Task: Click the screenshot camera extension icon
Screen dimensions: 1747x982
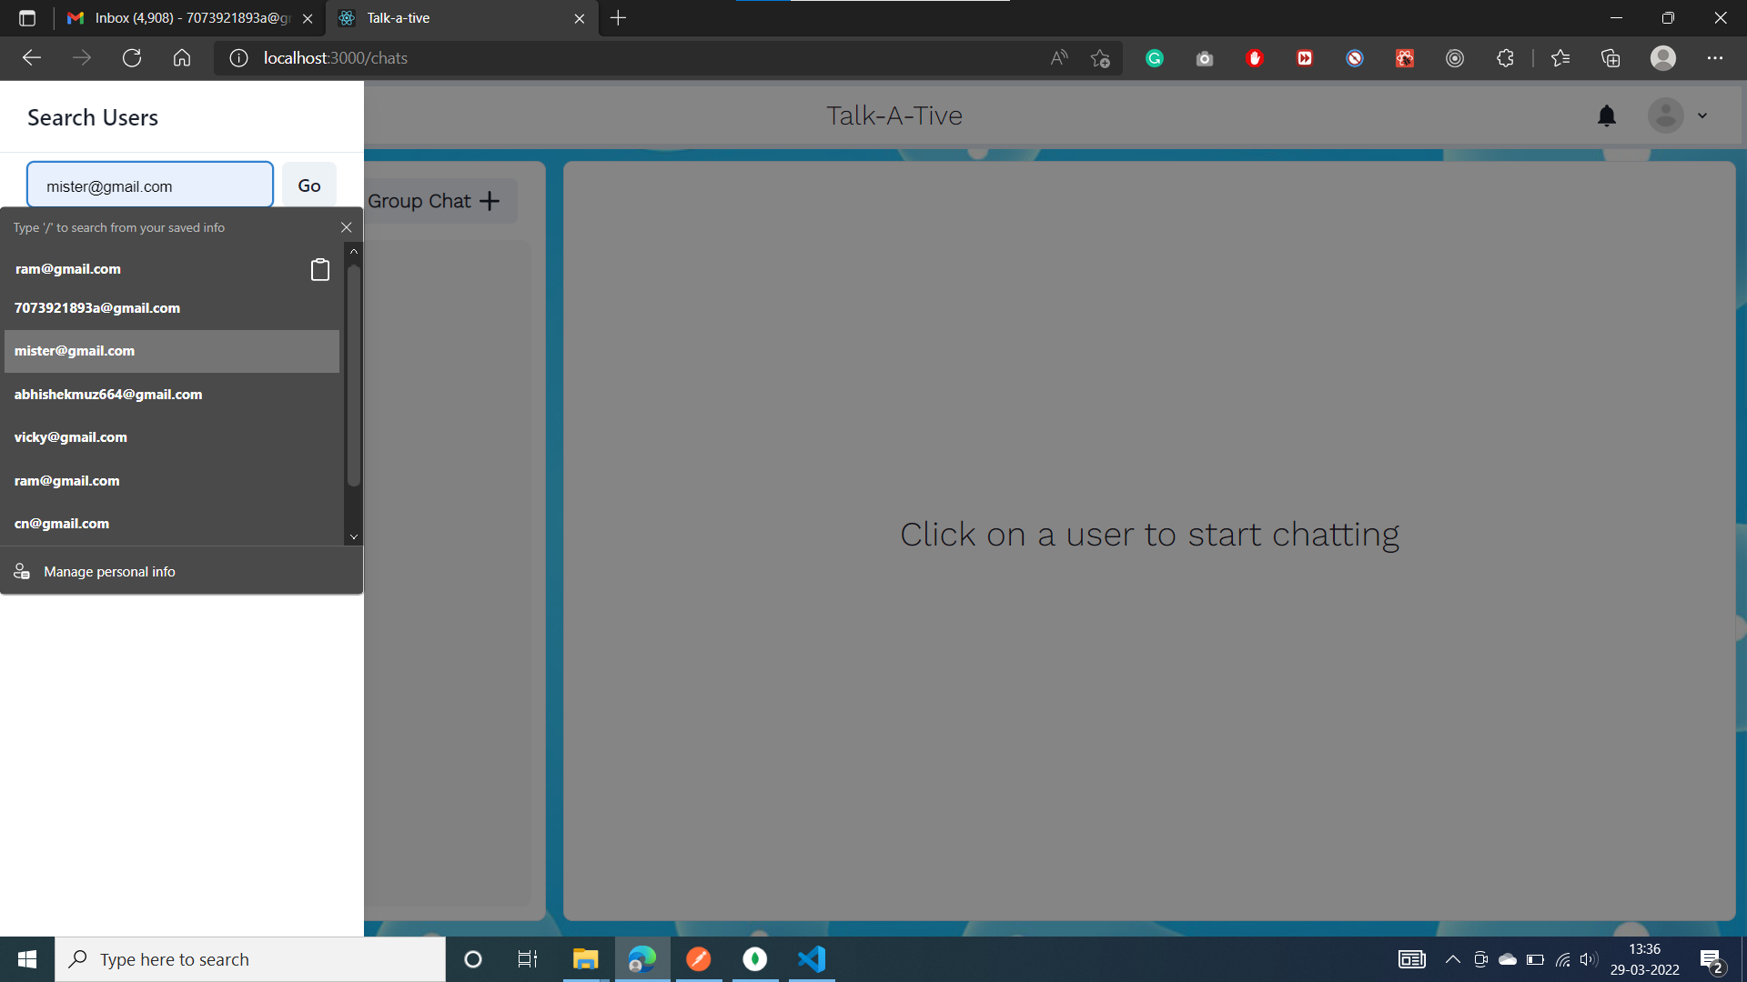Action: 1205,57
